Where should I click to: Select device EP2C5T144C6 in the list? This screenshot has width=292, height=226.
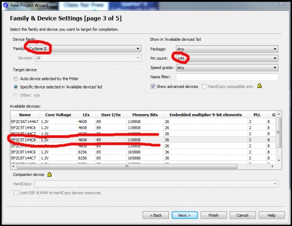click(143, 128)
